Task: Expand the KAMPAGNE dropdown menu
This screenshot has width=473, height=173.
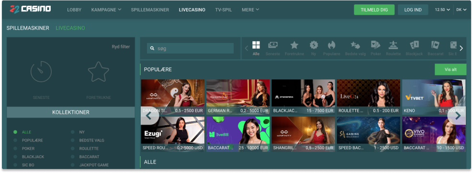Action: [x=106, y=10]
